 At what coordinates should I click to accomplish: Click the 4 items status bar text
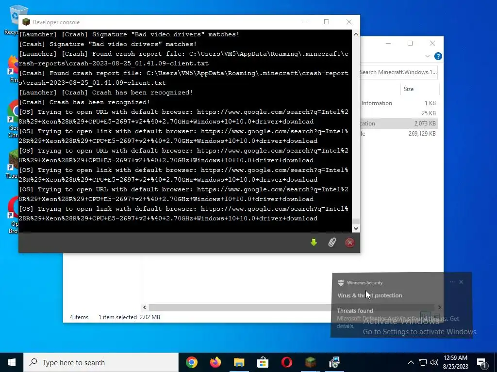tap(79, 317)
